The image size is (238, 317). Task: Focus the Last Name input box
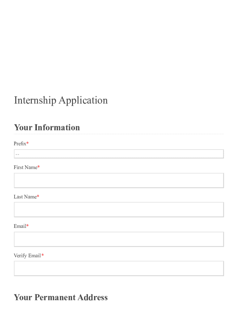[119, 210]
